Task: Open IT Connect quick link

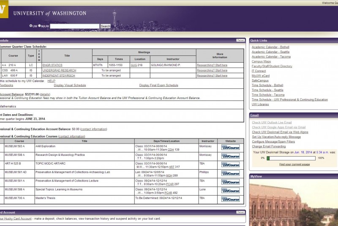Action: pos(259,71)
